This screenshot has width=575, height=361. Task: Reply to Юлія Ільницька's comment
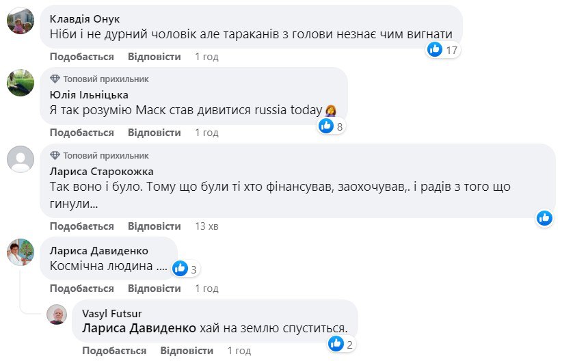point(155,132)
